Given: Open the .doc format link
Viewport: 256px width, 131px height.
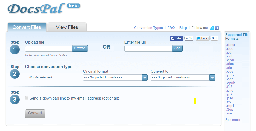Looking at the screenshot, I should pyautogui.click(x=230, y=48).
